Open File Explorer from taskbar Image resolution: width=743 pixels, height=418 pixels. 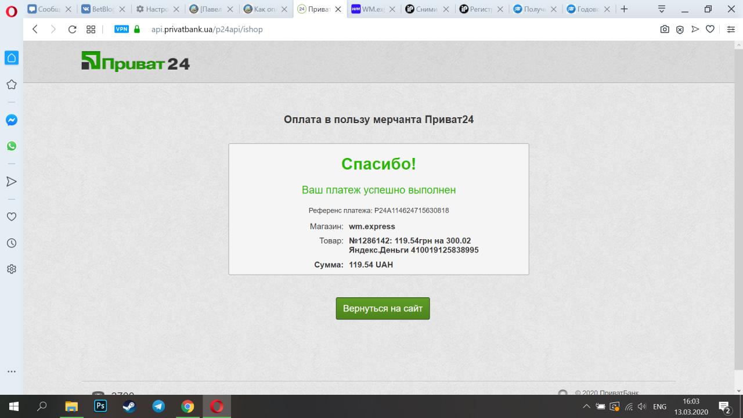pyautogui.click(x=71, y=406)
